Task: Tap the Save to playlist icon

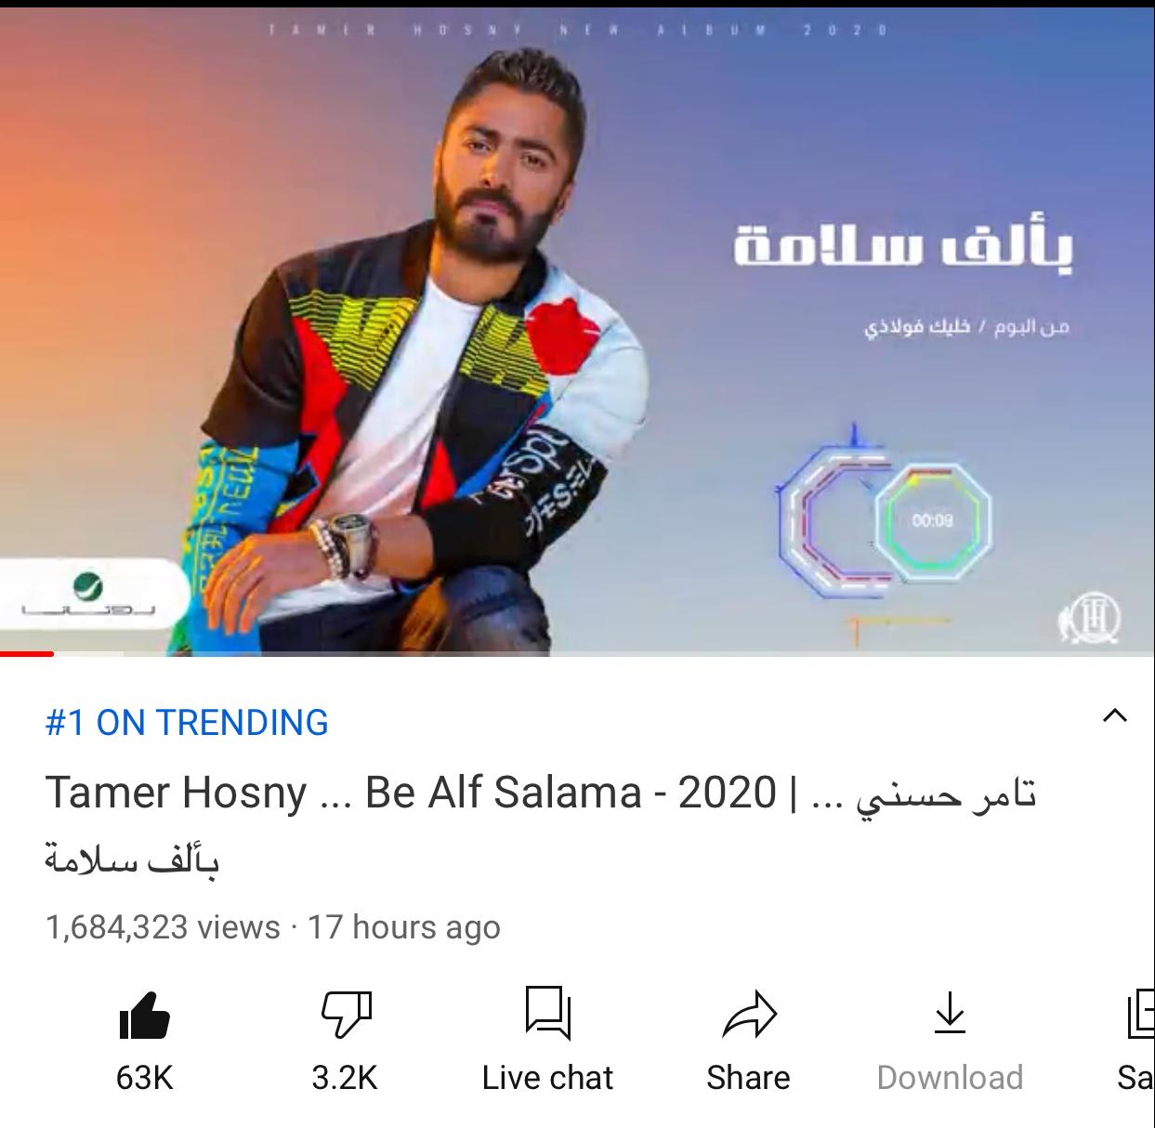Action: click(1139, 1014)
